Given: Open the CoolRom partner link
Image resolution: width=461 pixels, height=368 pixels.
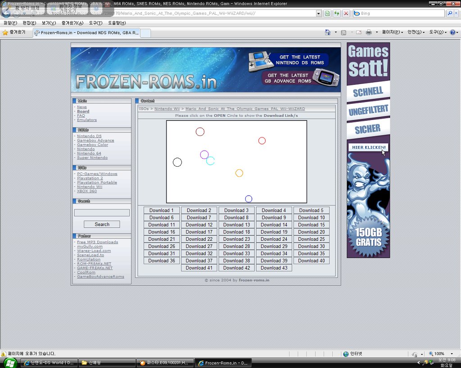Looking at the screenshot, I should click(86, 272).
